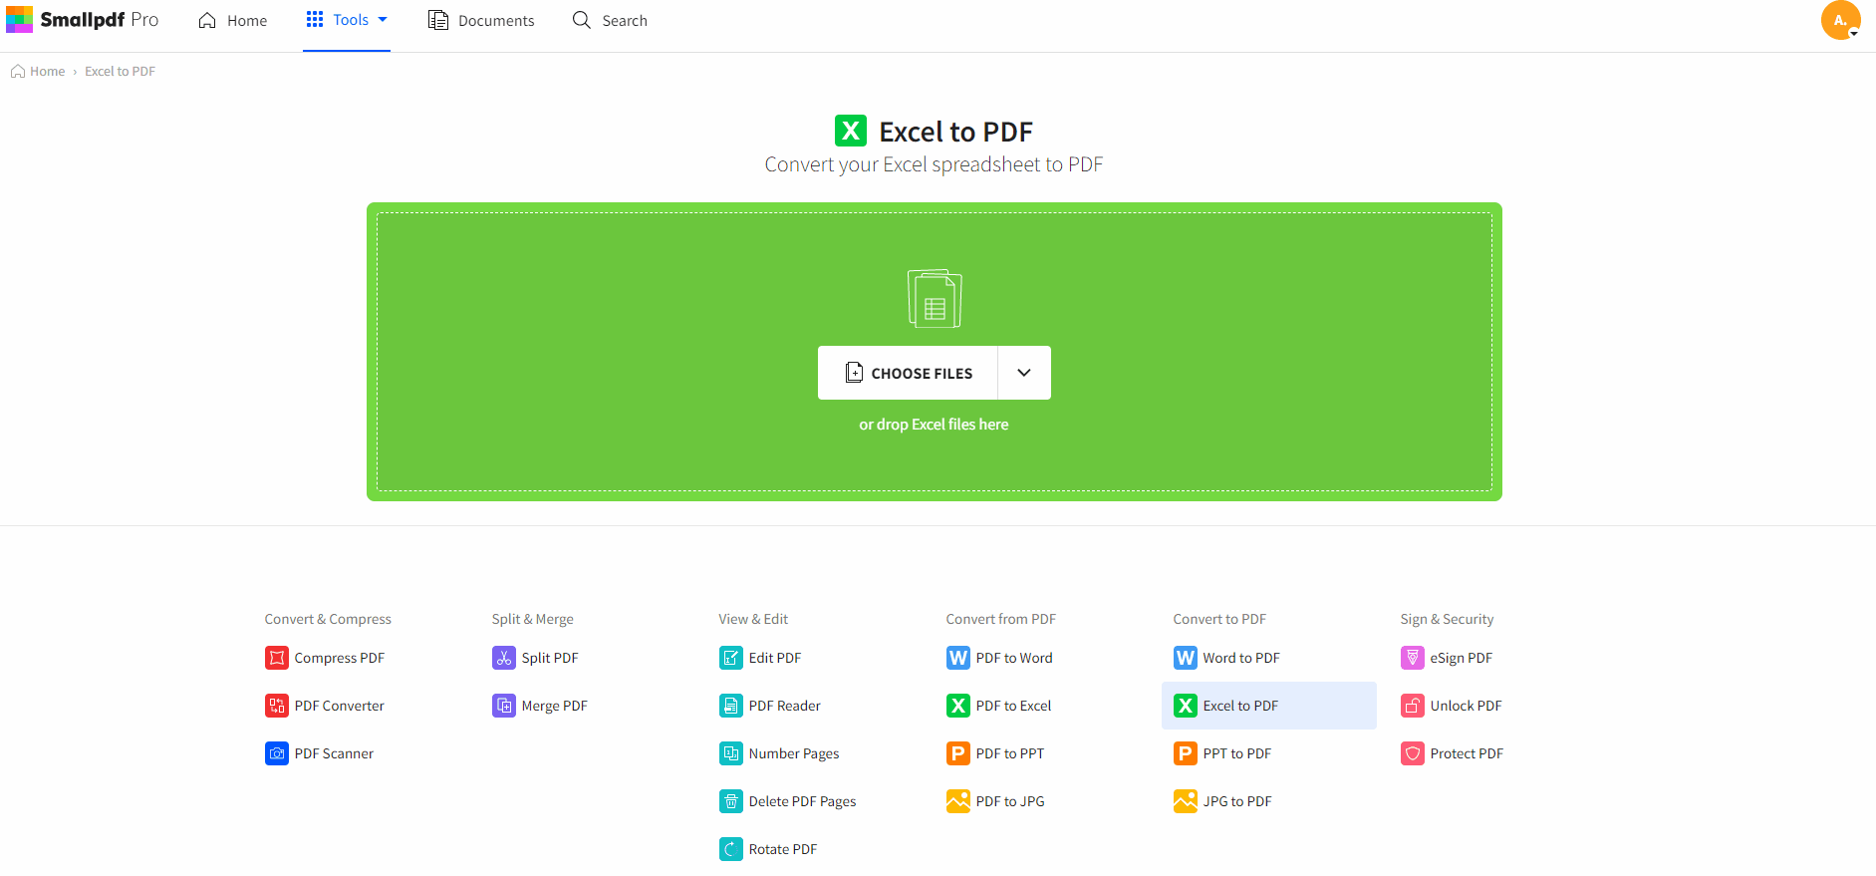This screenshot has height=876, width=1876.
Task: Open the Documents page
Action: click(x=481, y=20)
